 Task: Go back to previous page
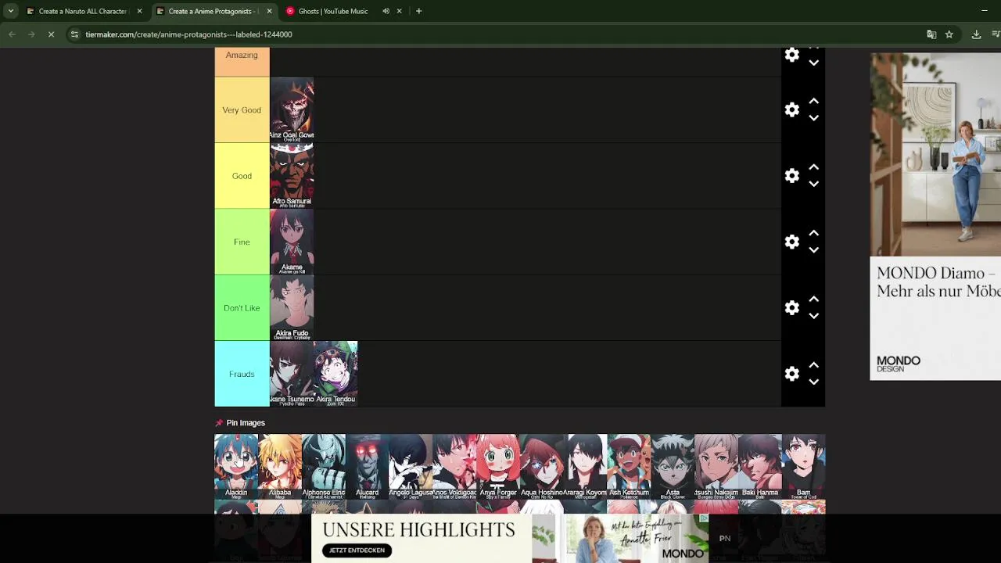(12, 34)
